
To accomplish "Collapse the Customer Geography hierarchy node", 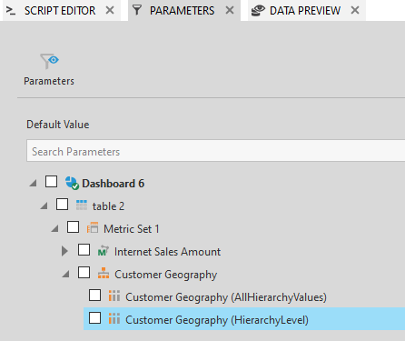I will coord(66,275).
